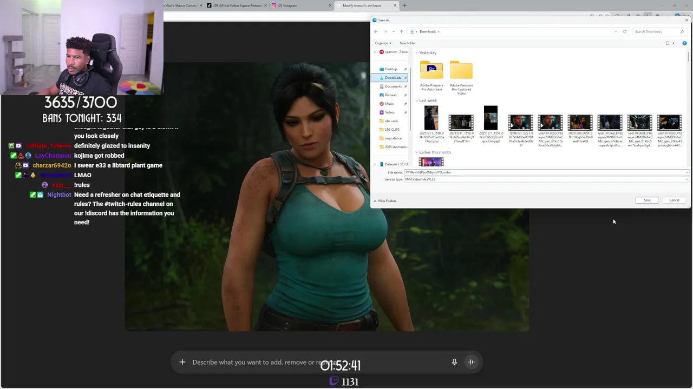Screen dimensions: 693x389
Task: Expand the address bar history dropdown
Action: pos(616,31)
